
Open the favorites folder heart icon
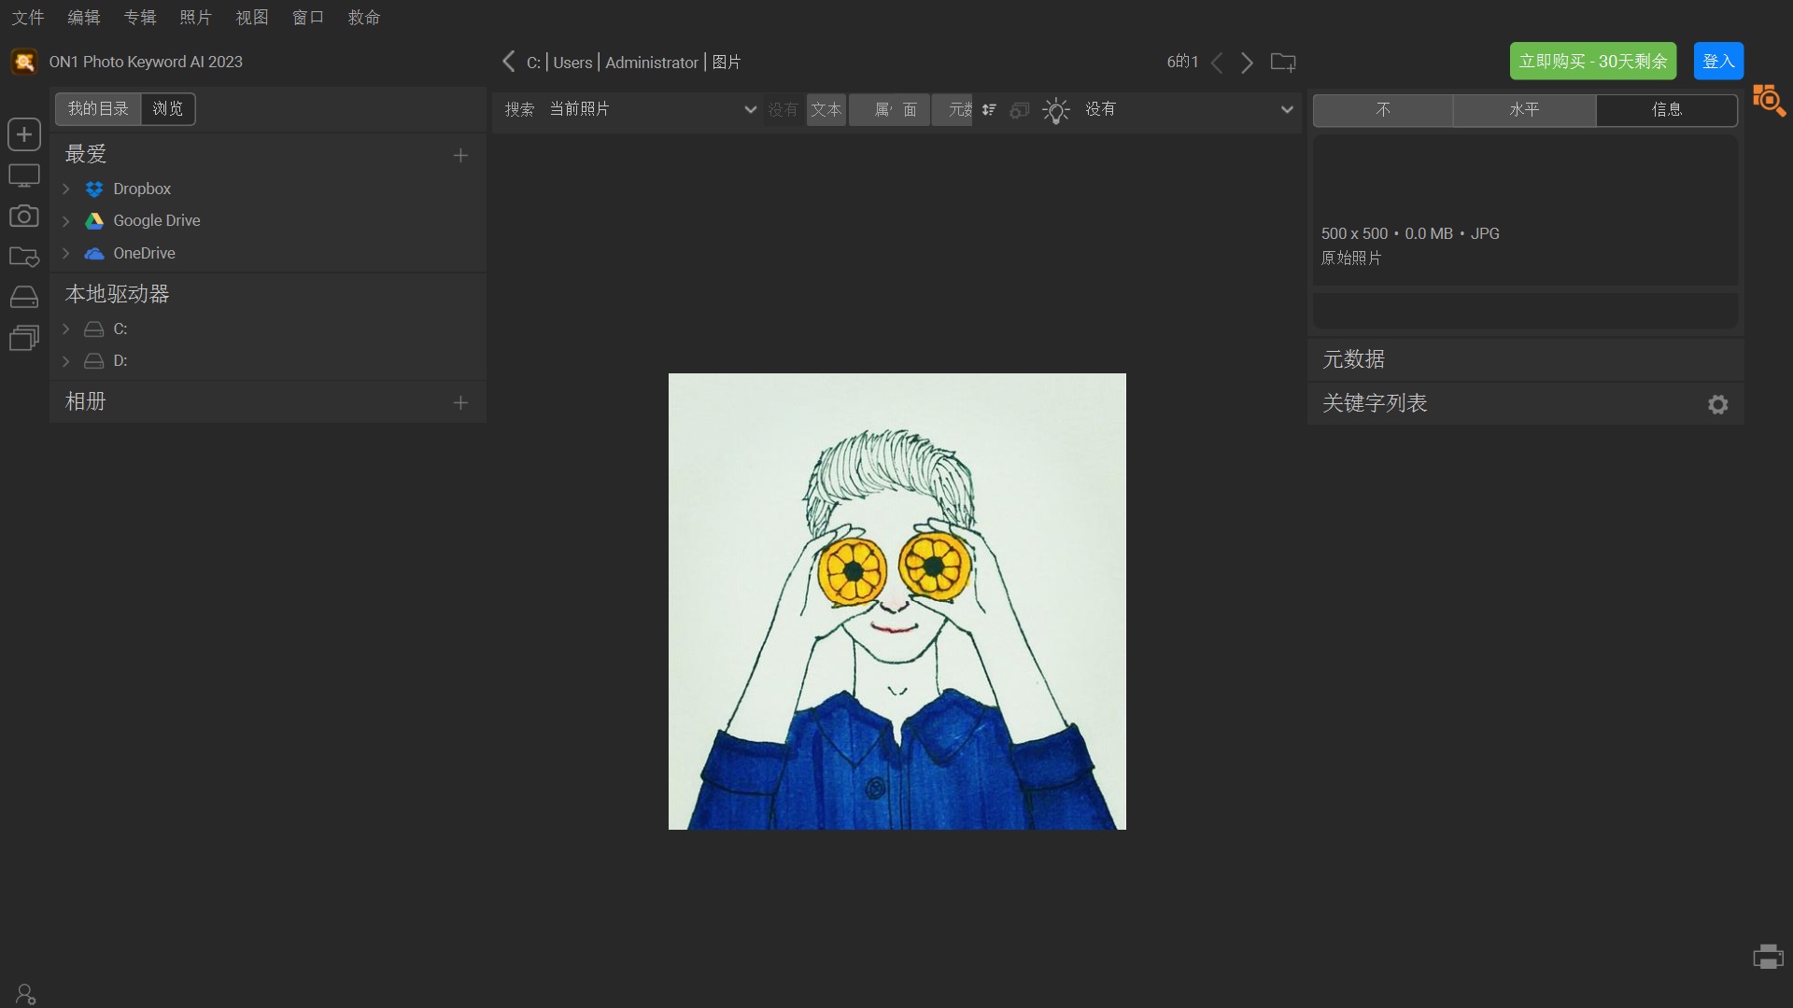pos(24,257)
